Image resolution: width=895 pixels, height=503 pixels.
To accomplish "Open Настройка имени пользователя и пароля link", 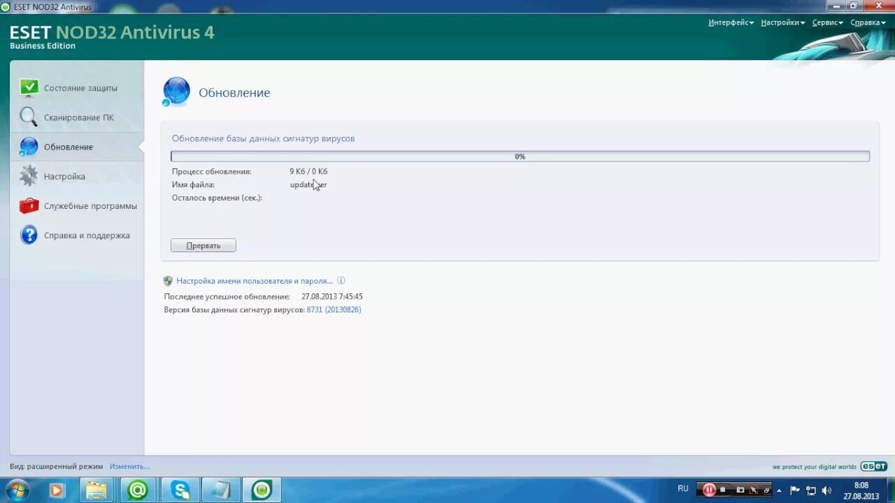I will [255, 281].
